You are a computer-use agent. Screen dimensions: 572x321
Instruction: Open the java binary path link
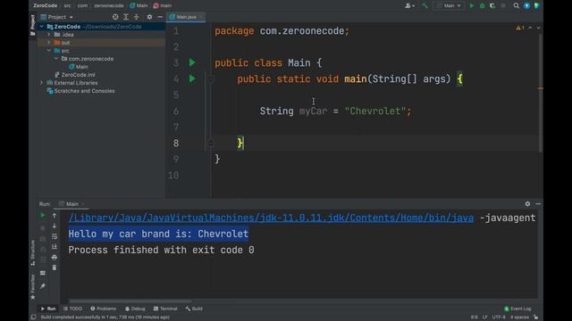coord(271,218)
